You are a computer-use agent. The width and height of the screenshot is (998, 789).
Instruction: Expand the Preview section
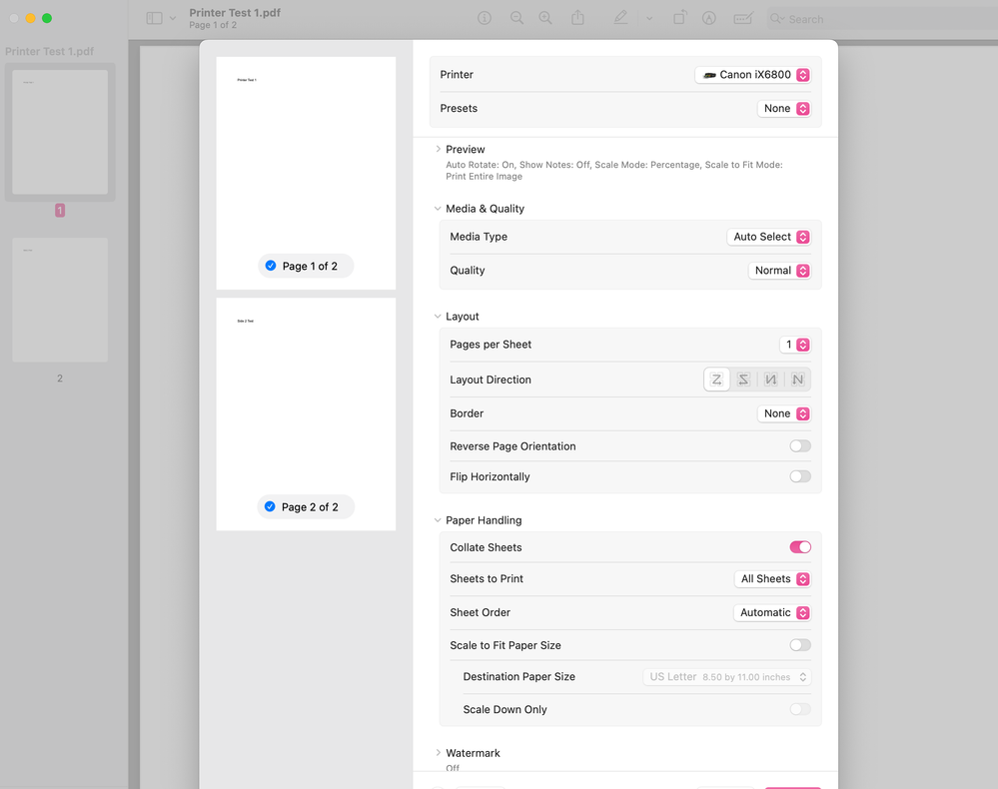click(x=439, y=149)
